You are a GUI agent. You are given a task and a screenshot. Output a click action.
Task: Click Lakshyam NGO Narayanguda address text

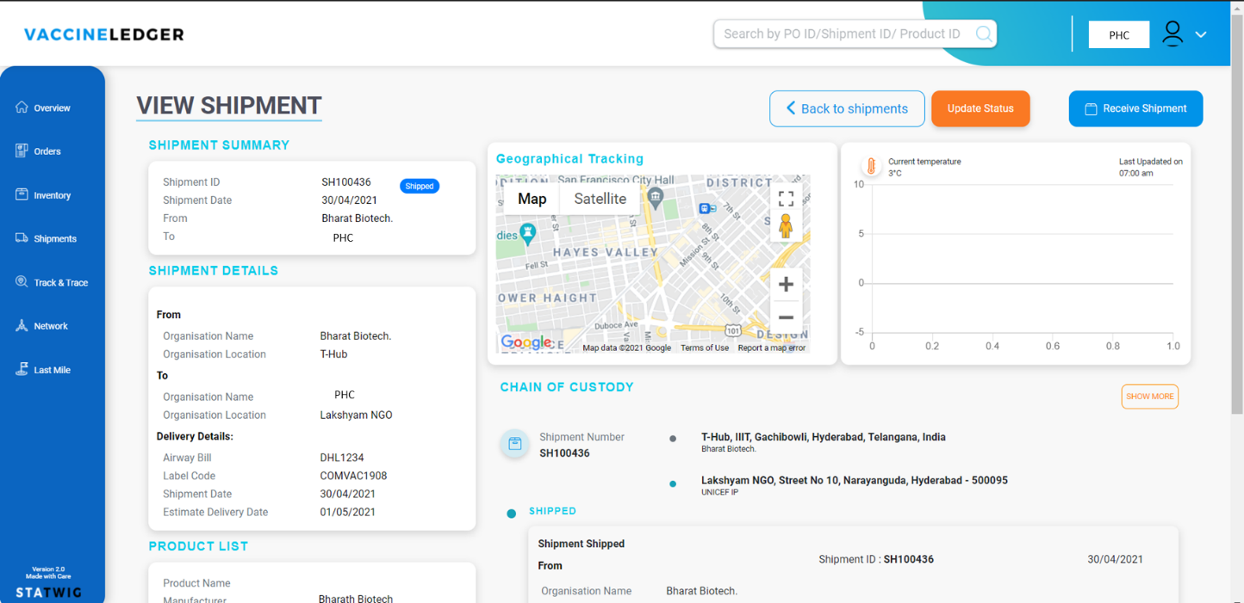[x=855, y=480]
